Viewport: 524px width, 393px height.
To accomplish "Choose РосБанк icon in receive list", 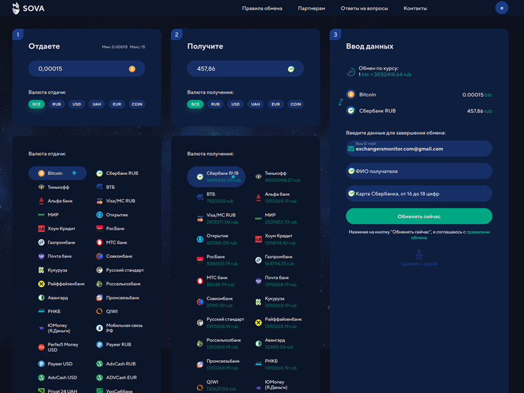I will point(200,260).
